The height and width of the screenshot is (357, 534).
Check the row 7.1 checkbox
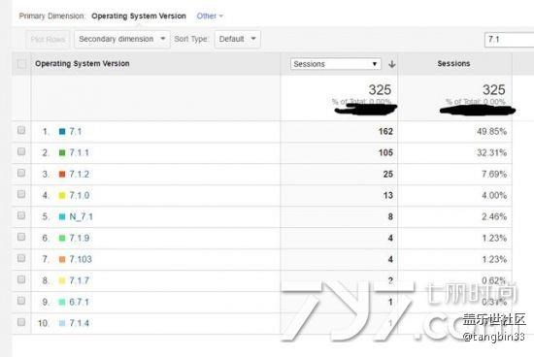(x=21, y=130)
